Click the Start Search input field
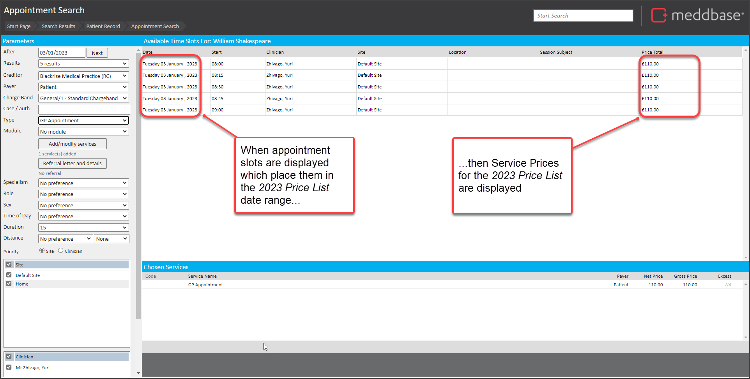The image size is (750, 379). pos(583,16)
